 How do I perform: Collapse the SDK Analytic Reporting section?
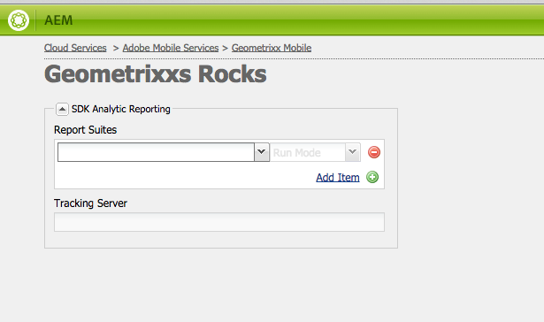(x=62, y=110)
